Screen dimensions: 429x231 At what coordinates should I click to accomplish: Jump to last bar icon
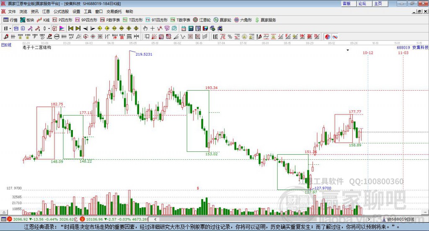(x=78, y=29)
